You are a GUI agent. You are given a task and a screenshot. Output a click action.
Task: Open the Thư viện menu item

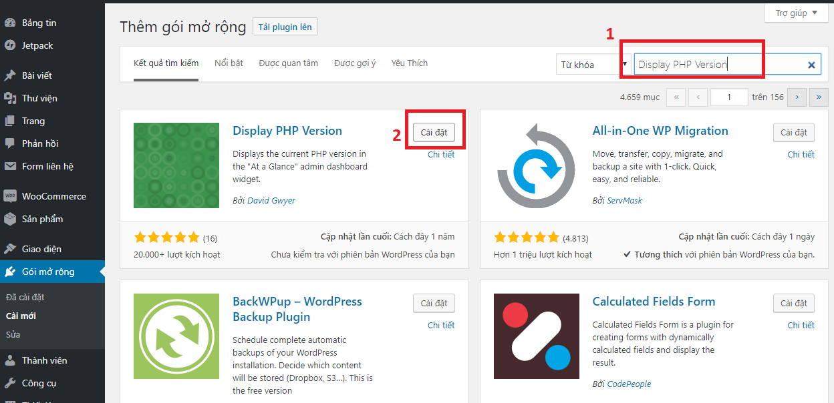pos(52,98)
